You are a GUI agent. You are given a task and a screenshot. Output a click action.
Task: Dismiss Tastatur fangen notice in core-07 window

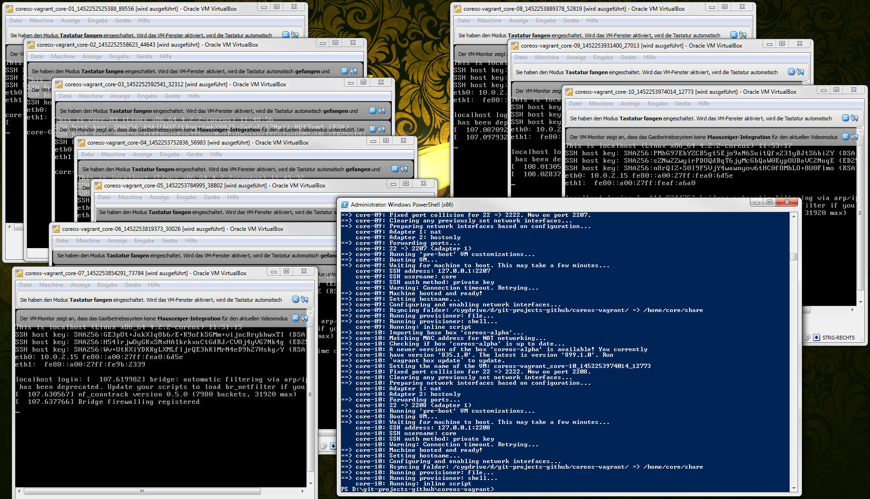[295, 299]
